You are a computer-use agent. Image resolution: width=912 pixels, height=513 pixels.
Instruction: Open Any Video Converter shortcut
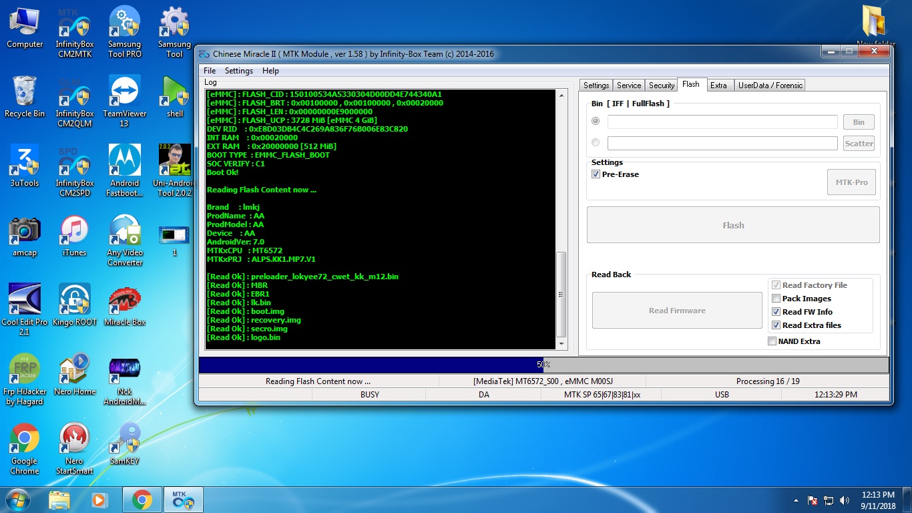[x=125, y=241]
